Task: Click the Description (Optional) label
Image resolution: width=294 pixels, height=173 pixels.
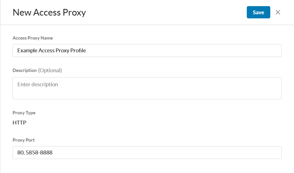Action: [x=37, y=70]
